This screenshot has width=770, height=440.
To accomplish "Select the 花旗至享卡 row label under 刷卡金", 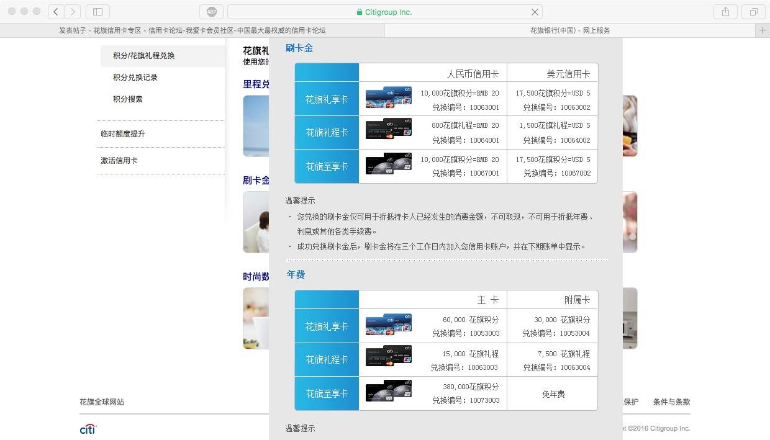I will (327, 166).
